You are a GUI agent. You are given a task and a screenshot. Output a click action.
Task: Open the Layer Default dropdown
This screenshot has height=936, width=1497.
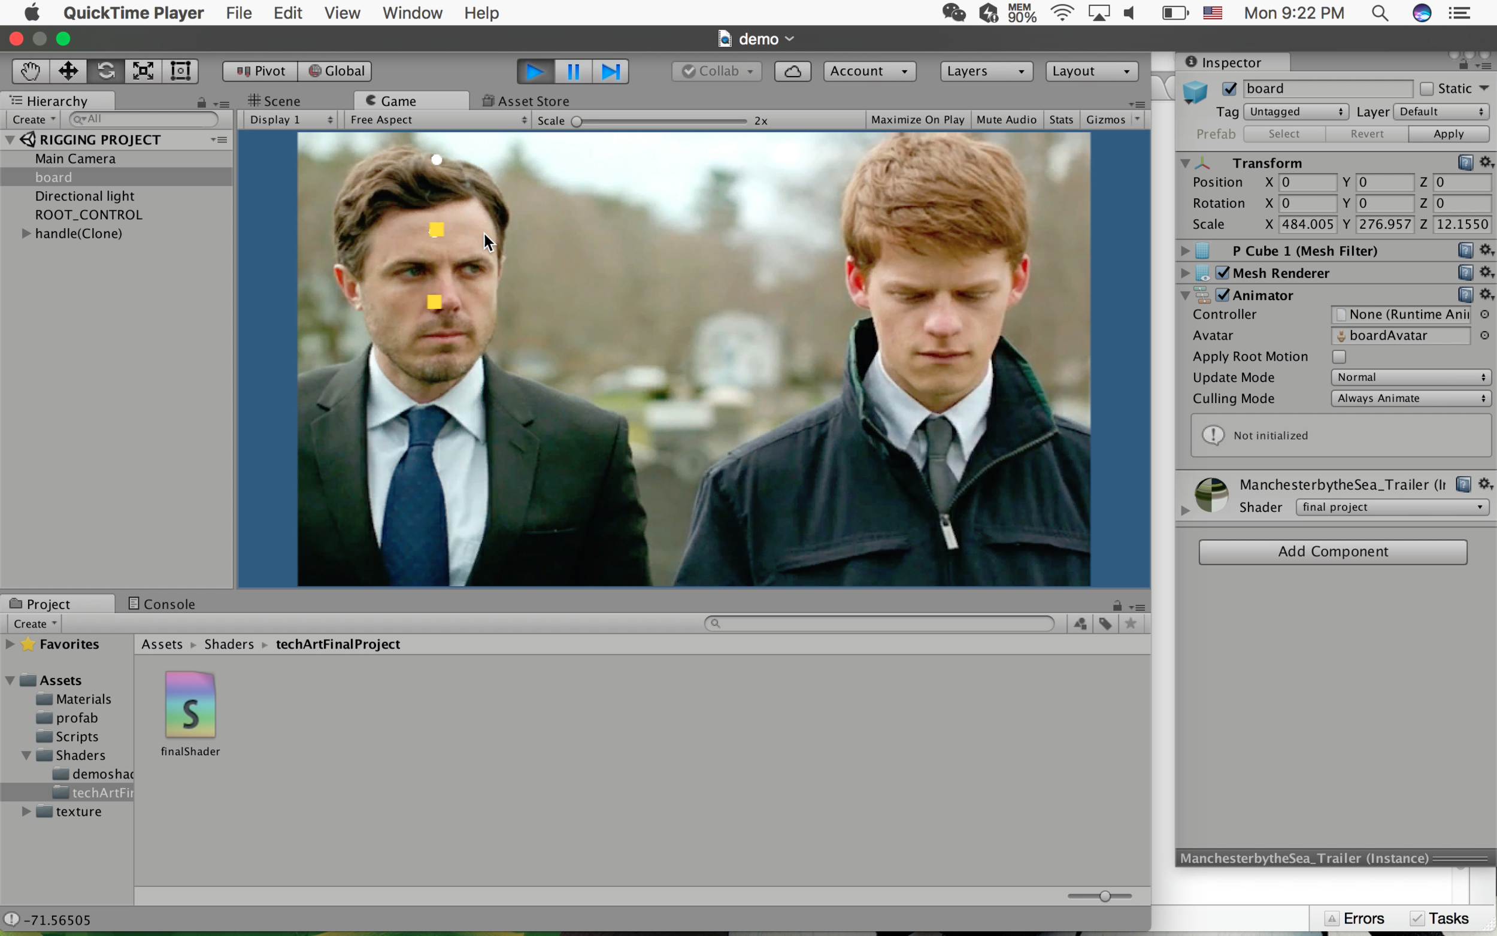click(1441, 111)
